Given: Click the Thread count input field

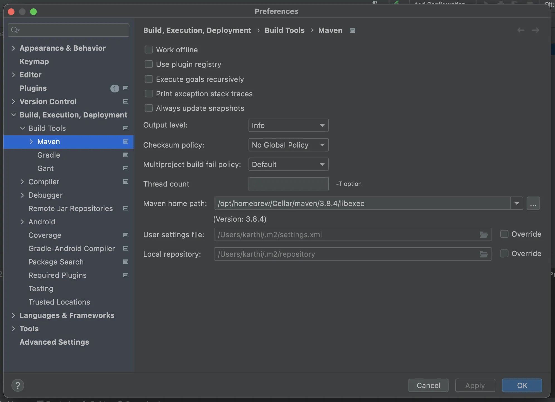Looking at the screenshot, I should coord(288,184).
